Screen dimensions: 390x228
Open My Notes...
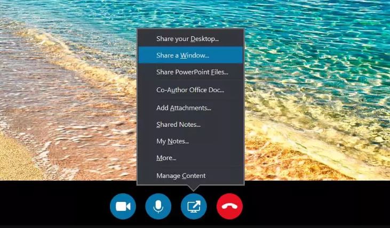click(x=190, y=141)
